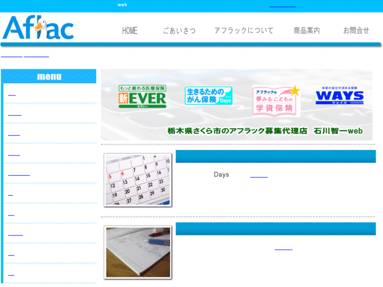Open the お問合せ navigation item
This screenshot has height=287, width=383.
tap(356, 31)
